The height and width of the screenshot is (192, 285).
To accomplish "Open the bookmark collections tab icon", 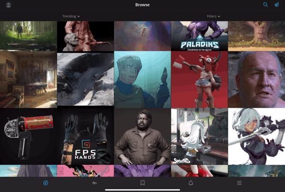I will (142, 183).
